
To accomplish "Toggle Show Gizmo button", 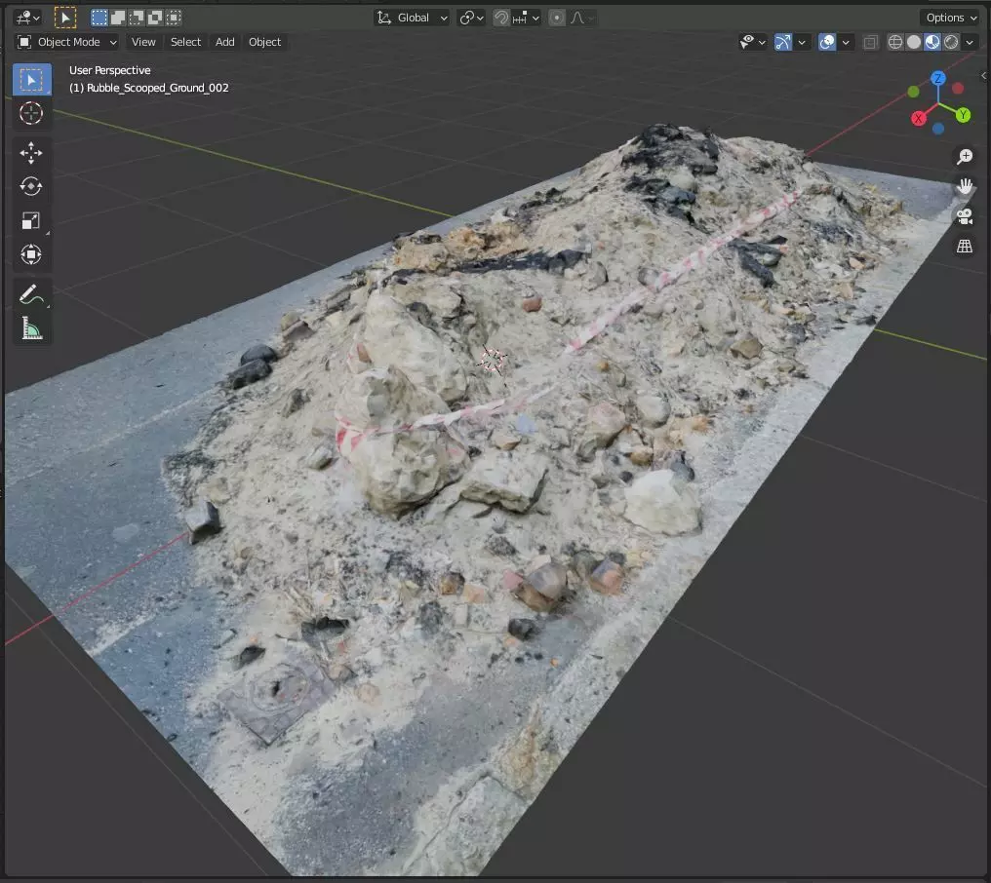I will (x=783, y=42).
